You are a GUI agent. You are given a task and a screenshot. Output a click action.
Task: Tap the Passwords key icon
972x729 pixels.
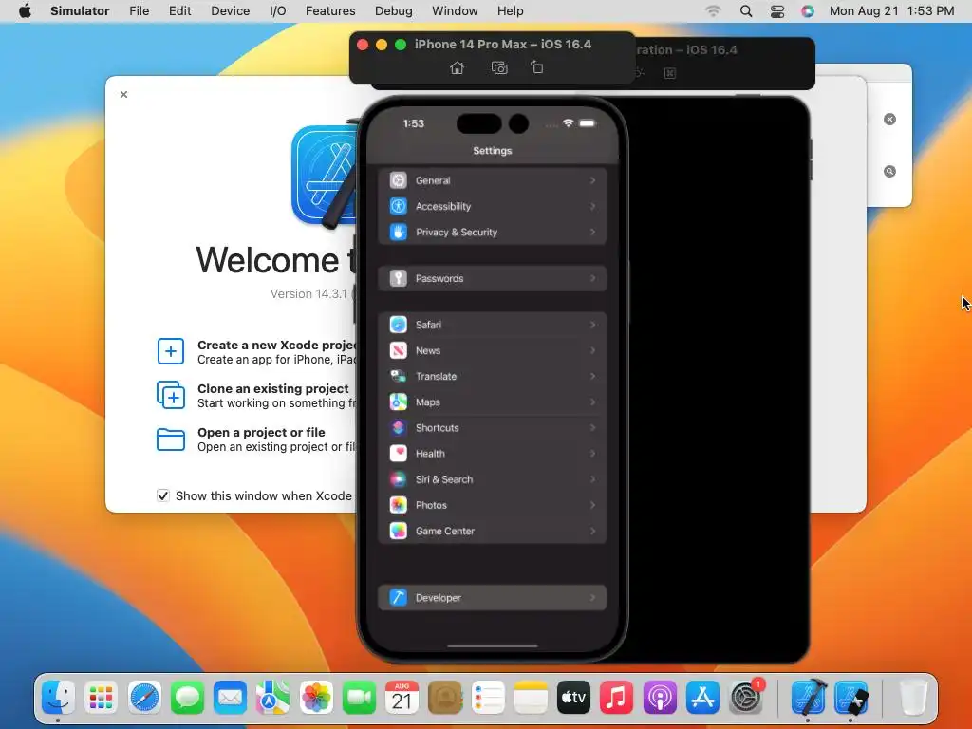pyautogui.click(x=398, y=278)
